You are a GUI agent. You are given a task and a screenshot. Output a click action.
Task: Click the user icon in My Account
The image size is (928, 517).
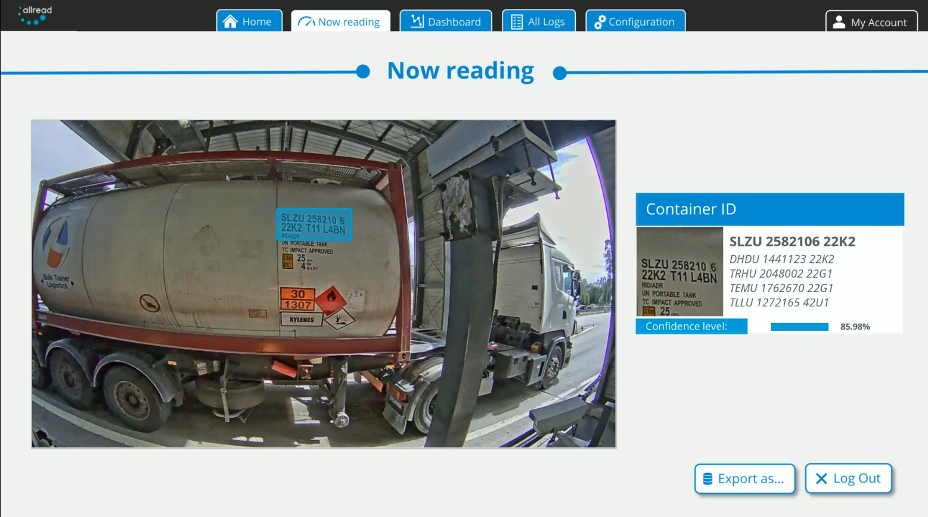click(839, 22)
